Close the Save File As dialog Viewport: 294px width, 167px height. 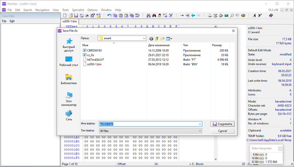click(233, 31)
